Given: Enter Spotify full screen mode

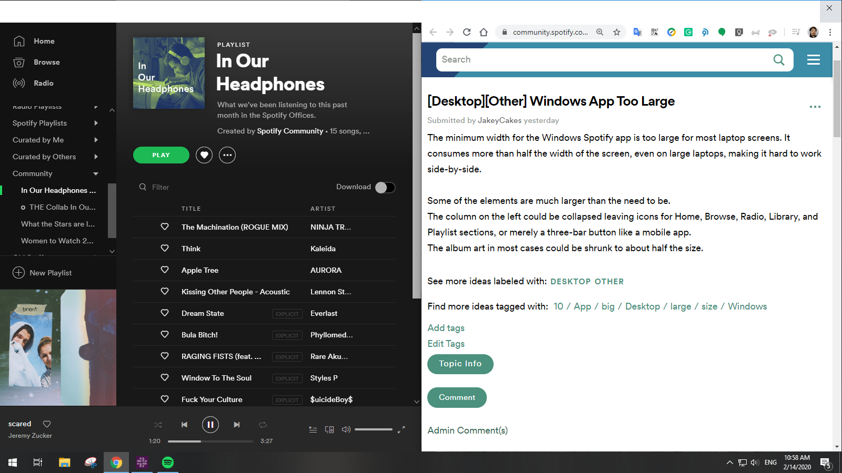Looking at the screenshot, I should (x=401, y=429).
